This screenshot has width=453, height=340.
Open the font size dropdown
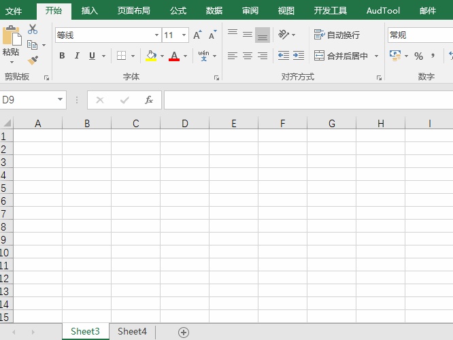(184, 35)
